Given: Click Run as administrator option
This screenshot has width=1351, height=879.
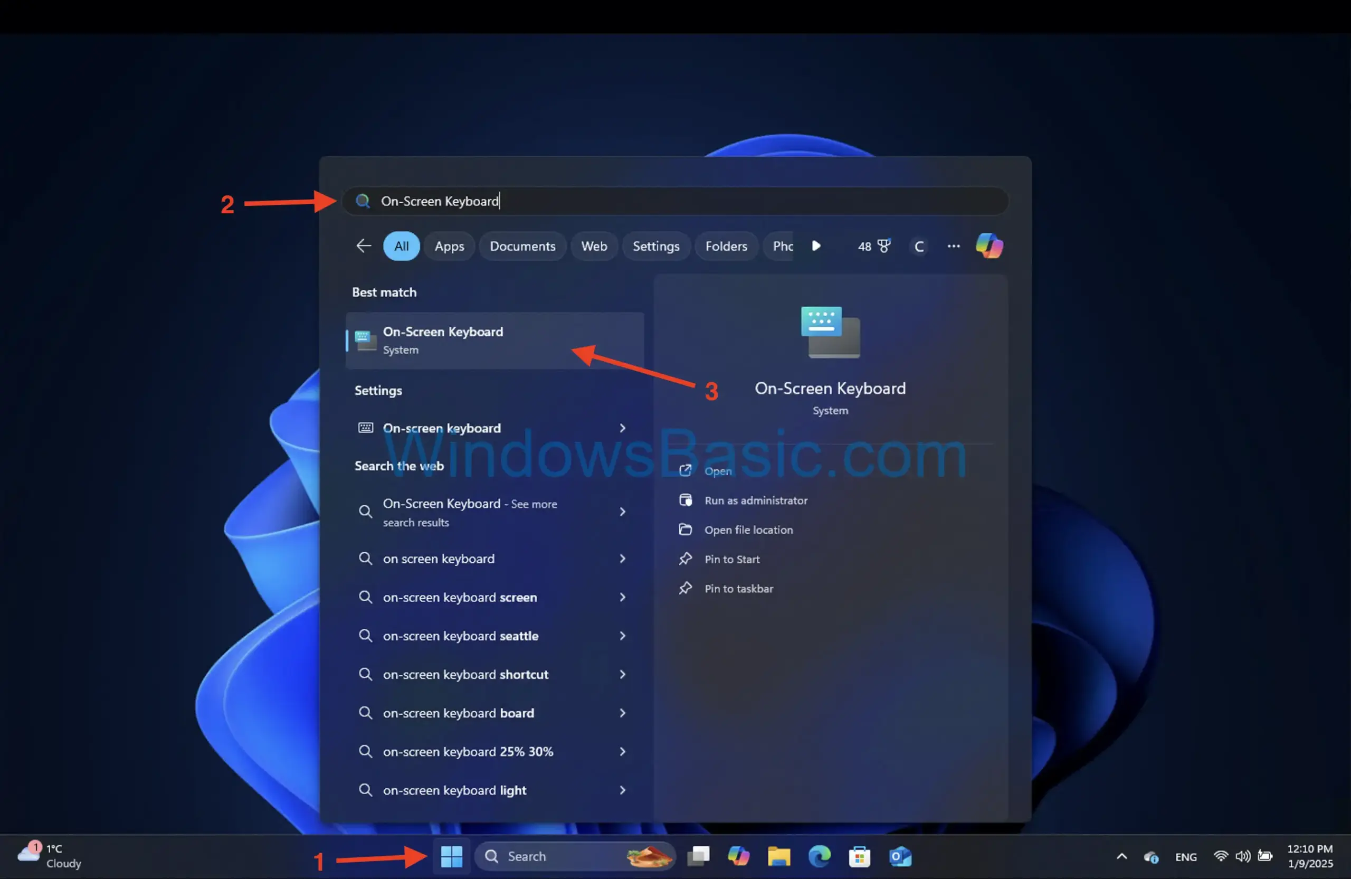Looking at the screenshot, I should 755,499.
